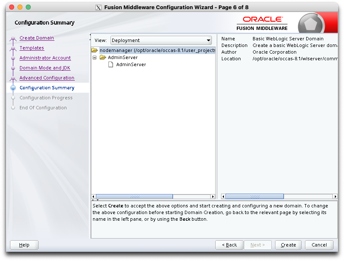Click the tree pane's left scroll arrow
Screen dimensions: 344x261
[93, 197]
